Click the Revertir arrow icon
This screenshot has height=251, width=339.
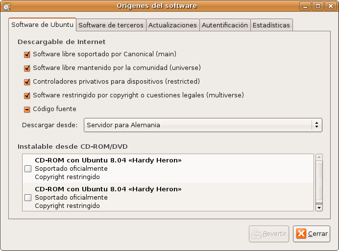(x=256, y=234)
